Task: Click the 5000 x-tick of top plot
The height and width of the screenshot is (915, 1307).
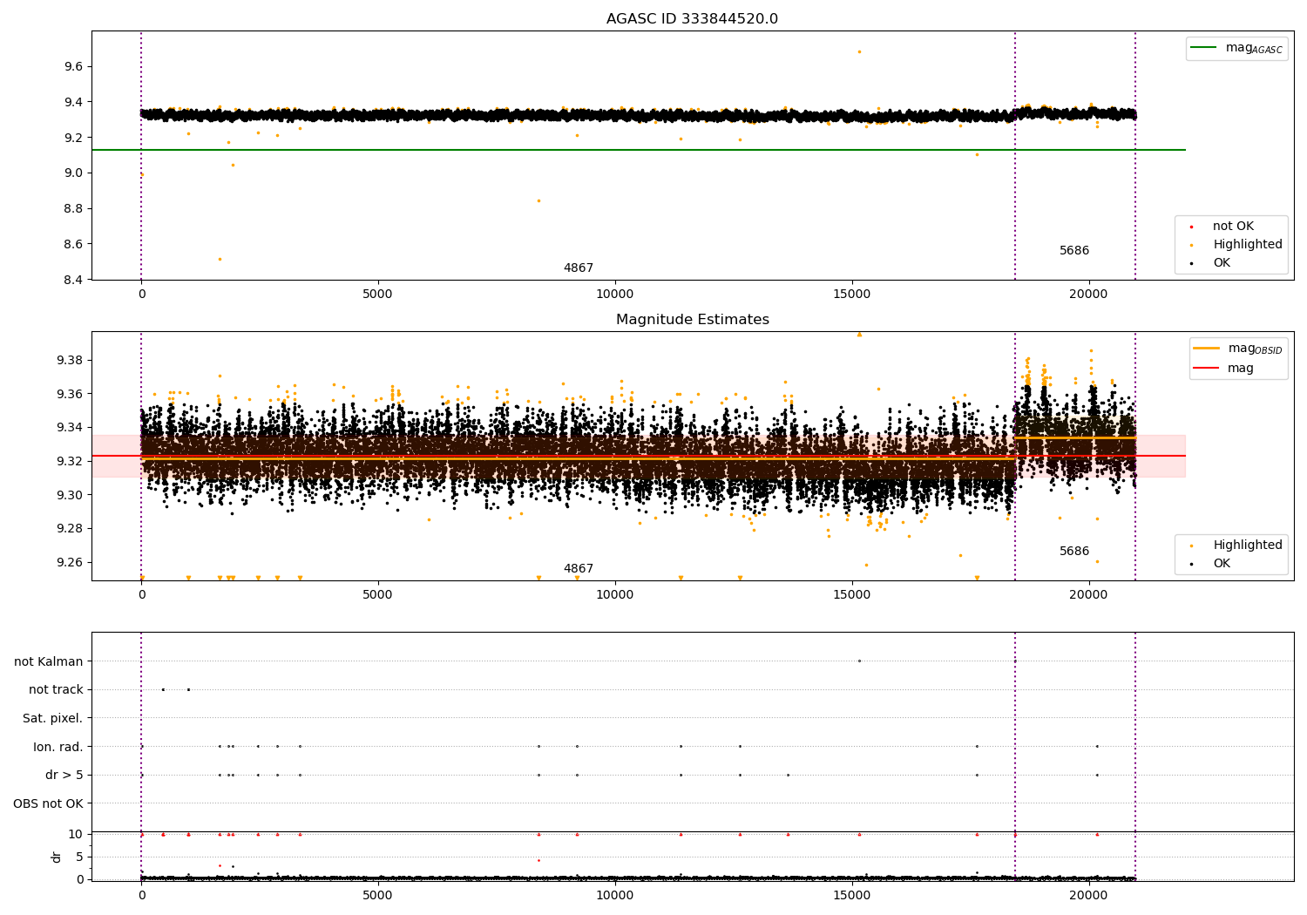Action: click(x=378, y=295)
